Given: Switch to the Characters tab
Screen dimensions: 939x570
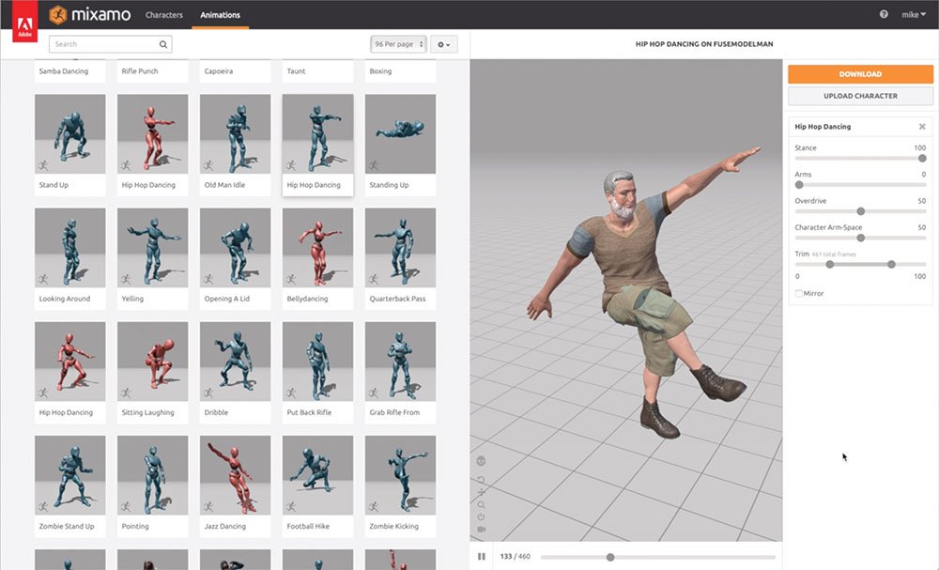Looking at the screenshot, I should 164,15.
